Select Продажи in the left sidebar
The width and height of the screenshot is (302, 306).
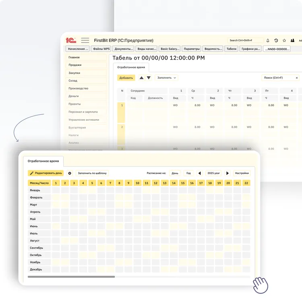(x=86, y=65)
